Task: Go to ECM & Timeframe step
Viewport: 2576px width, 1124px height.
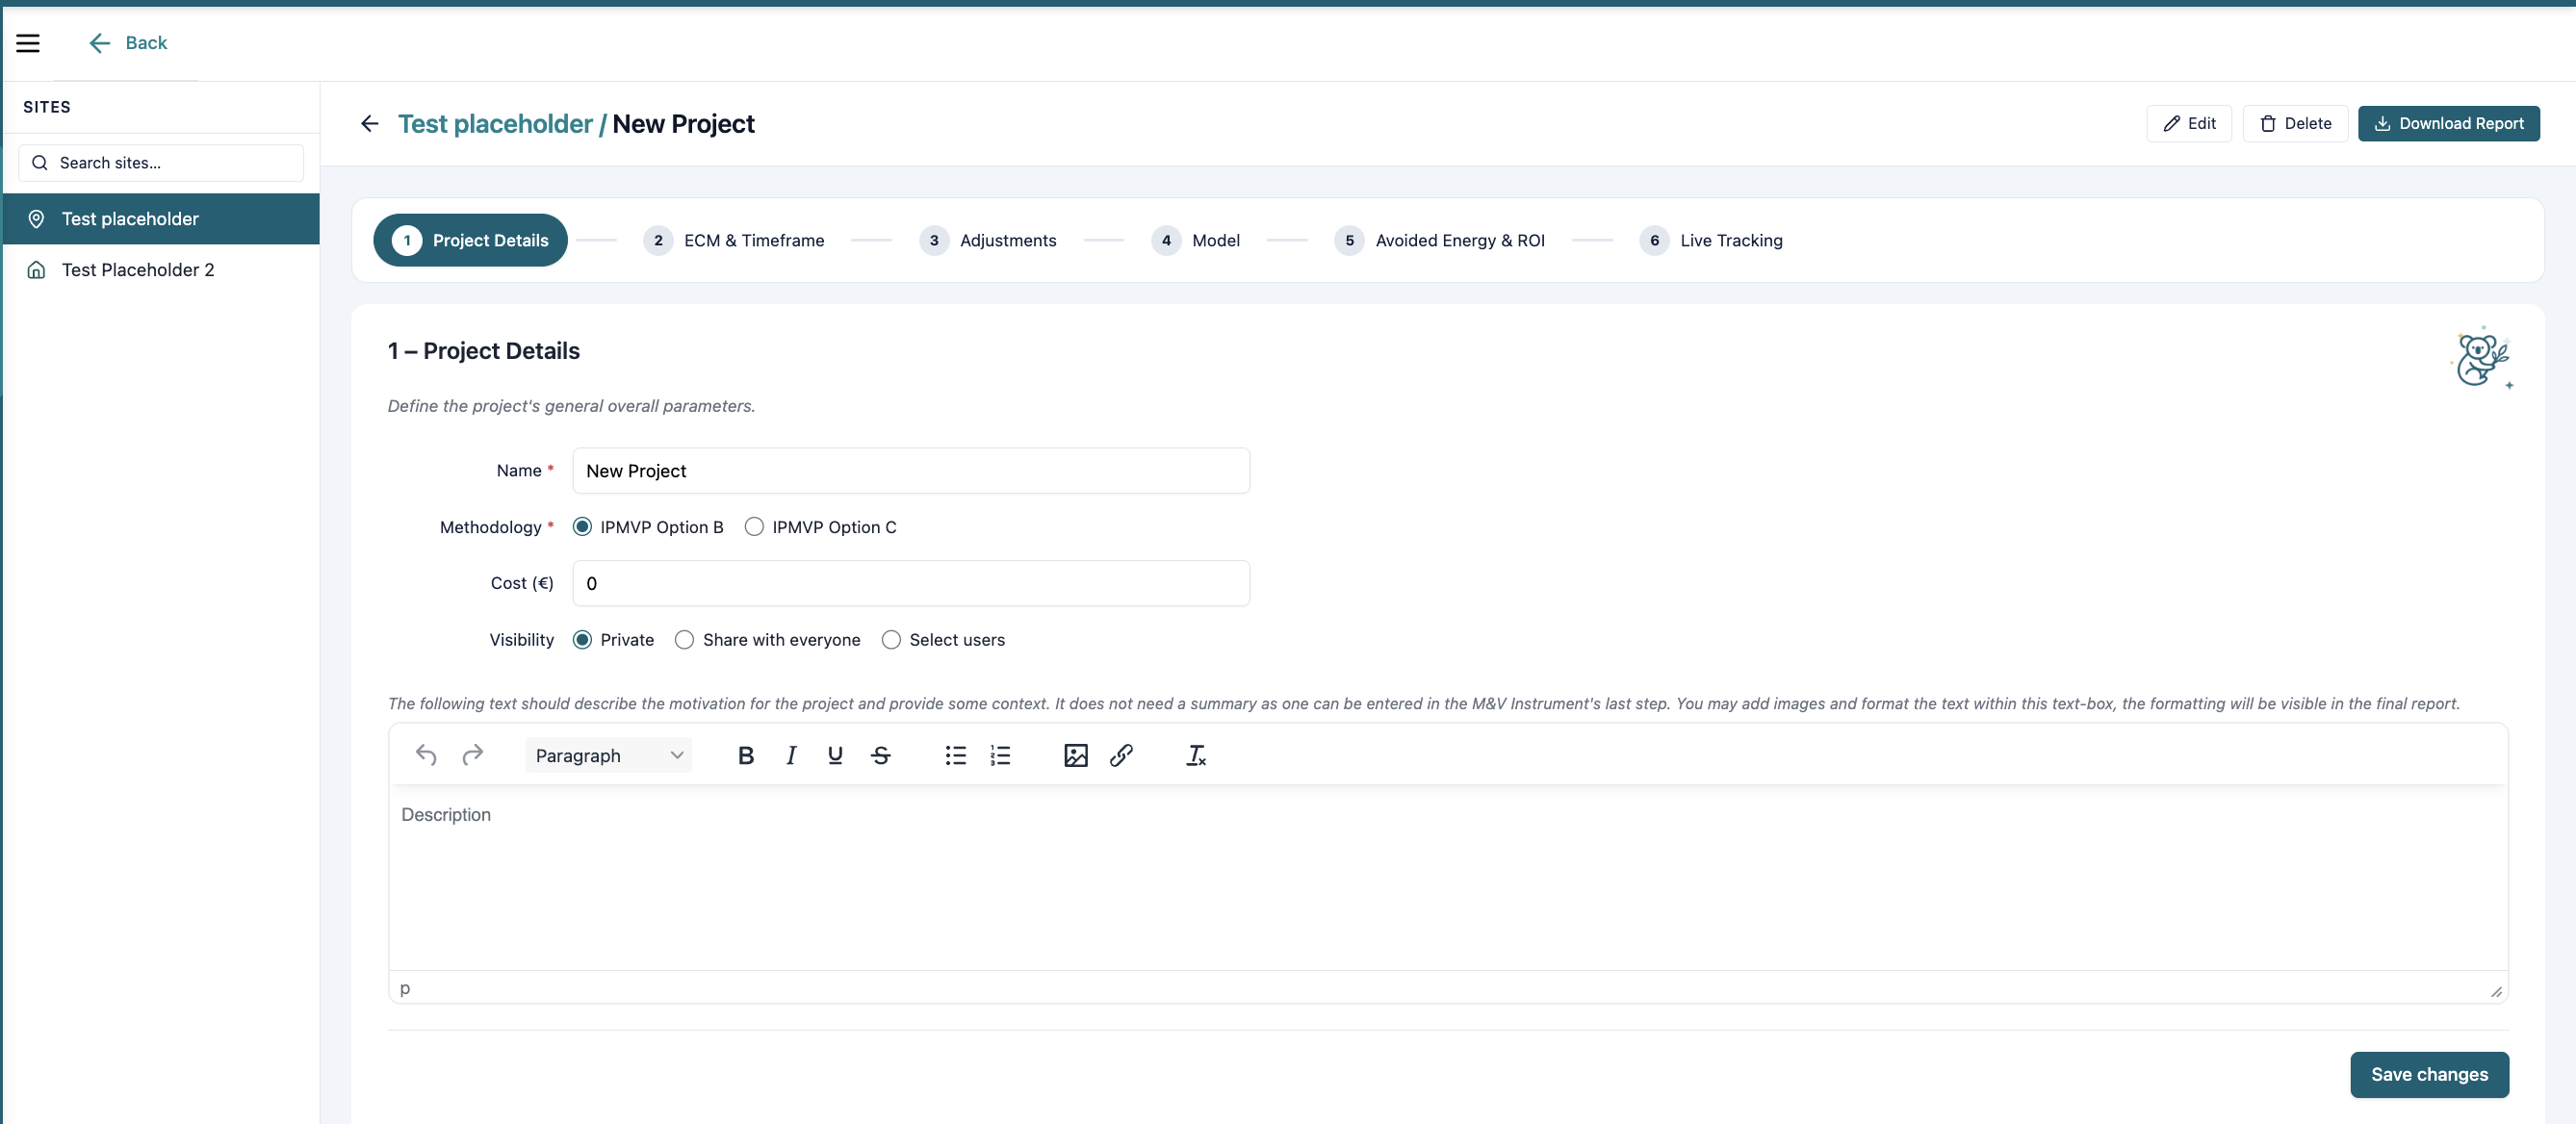Action: (734, 240)
